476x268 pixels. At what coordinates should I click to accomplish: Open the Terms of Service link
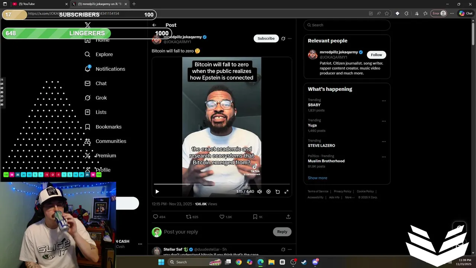tap(318, 191)
